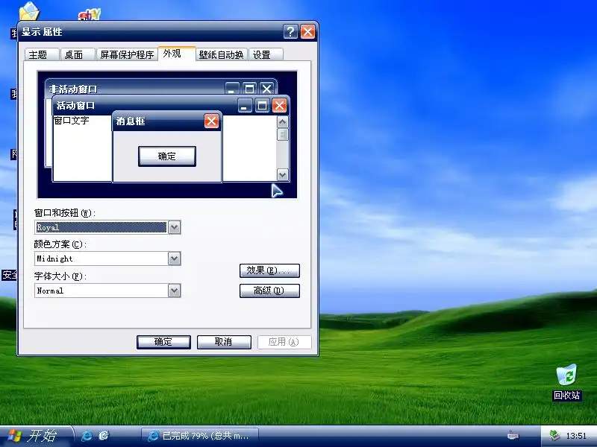This screenshot has height=447, width=597.
Task: Expand the 字体大小 dropdown showing Normal
Action: [x=174, y=291]
